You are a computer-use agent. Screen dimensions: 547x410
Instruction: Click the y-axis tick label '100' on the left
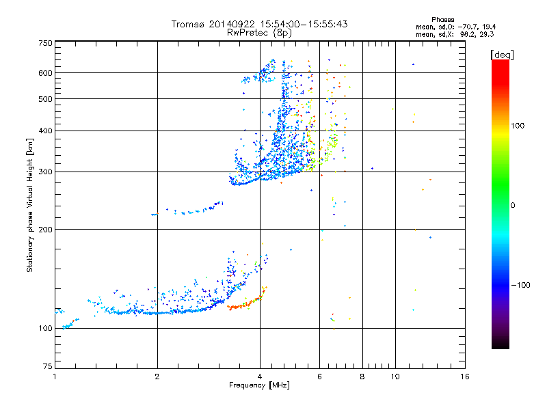(x=46, y=329)
